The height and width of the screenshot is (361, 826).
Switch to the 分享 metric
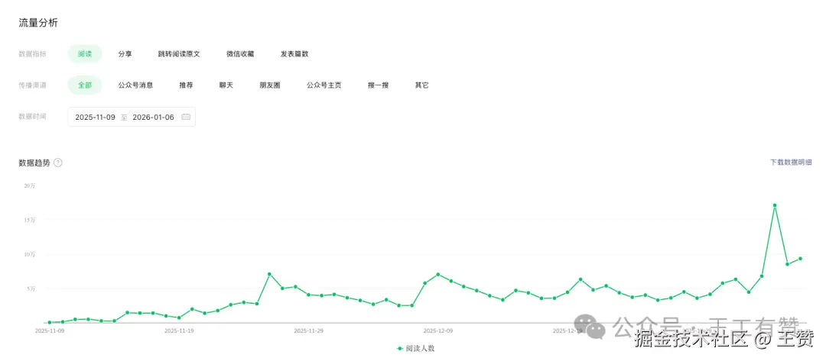(x=125, y=53)
